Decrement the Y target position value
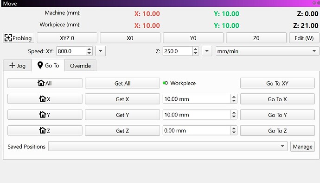 click(x=234, y=117)
